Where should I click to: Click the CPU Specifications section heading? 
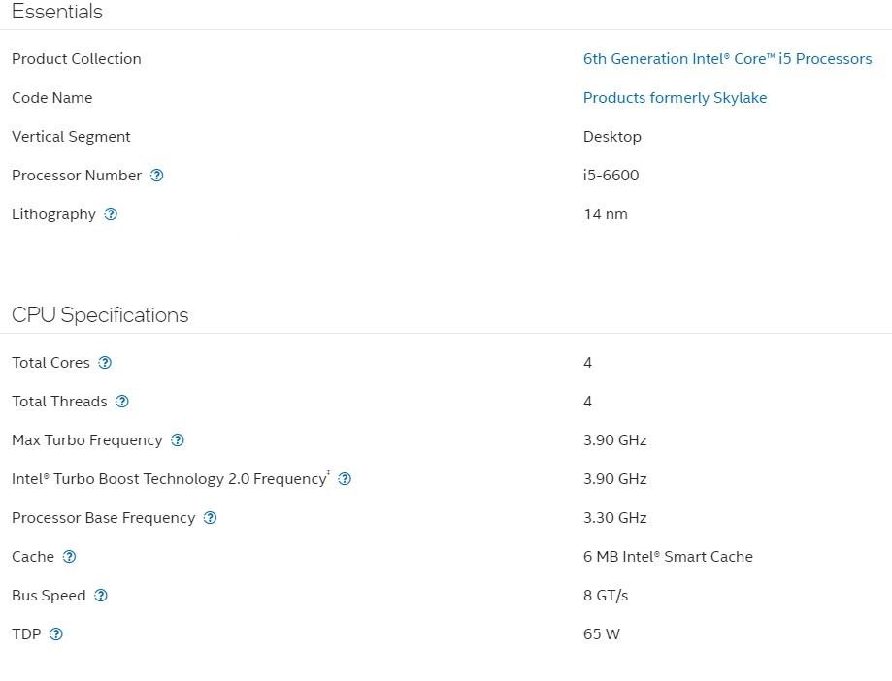point(100,315)
